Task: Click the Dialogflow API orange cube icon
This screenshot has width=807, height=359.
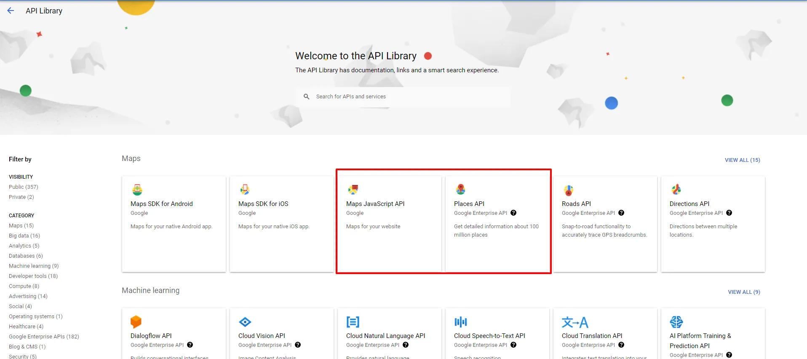Action: 136,322
